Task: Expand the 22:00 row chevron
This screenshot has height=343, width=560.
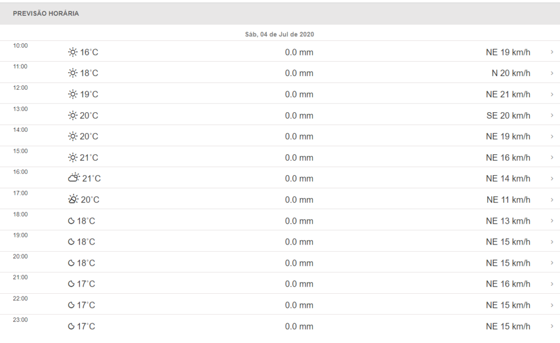Action: (552, 305)
